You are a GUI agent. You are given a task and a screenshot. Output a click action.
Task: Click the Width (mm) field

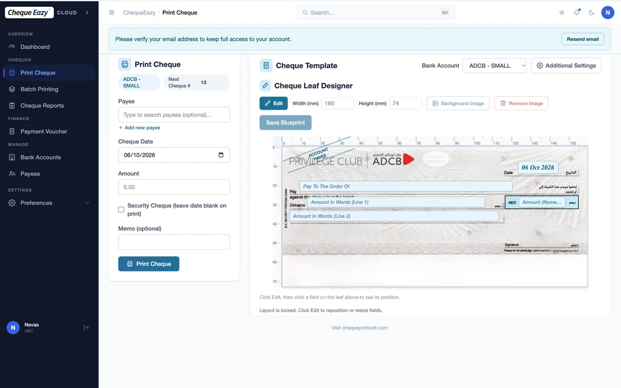pyautogui.click(x=337, y=103)
